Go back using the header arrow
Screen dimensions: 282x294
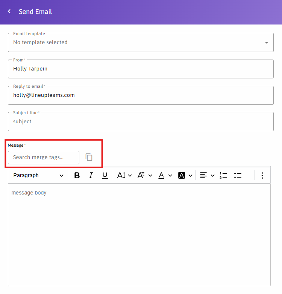[x=9, y=11]
